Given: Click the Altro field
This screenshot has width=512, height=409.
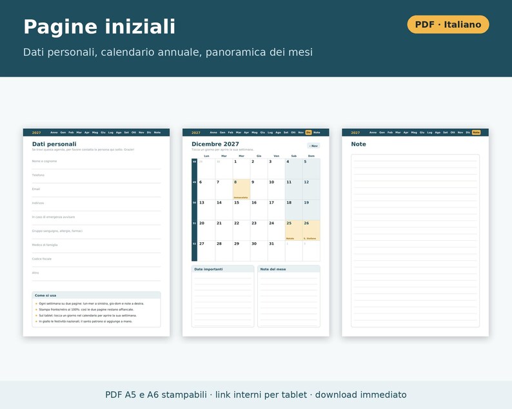Looking at the screenshot, I should point(96,276).
